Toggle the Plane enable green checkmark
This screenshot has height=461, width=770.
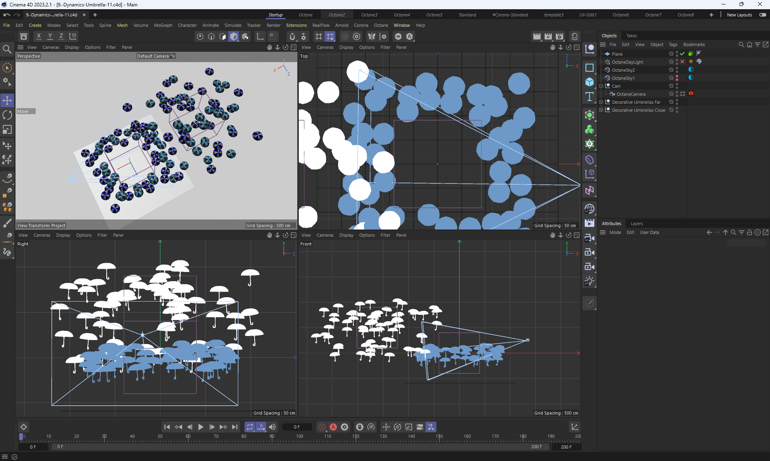point(682,54)
